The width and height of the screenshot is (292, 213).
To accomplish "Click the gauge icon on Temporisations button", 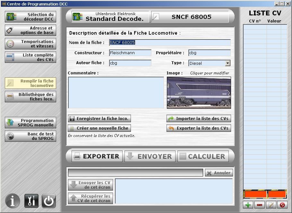I will click(x=10, y=44).
